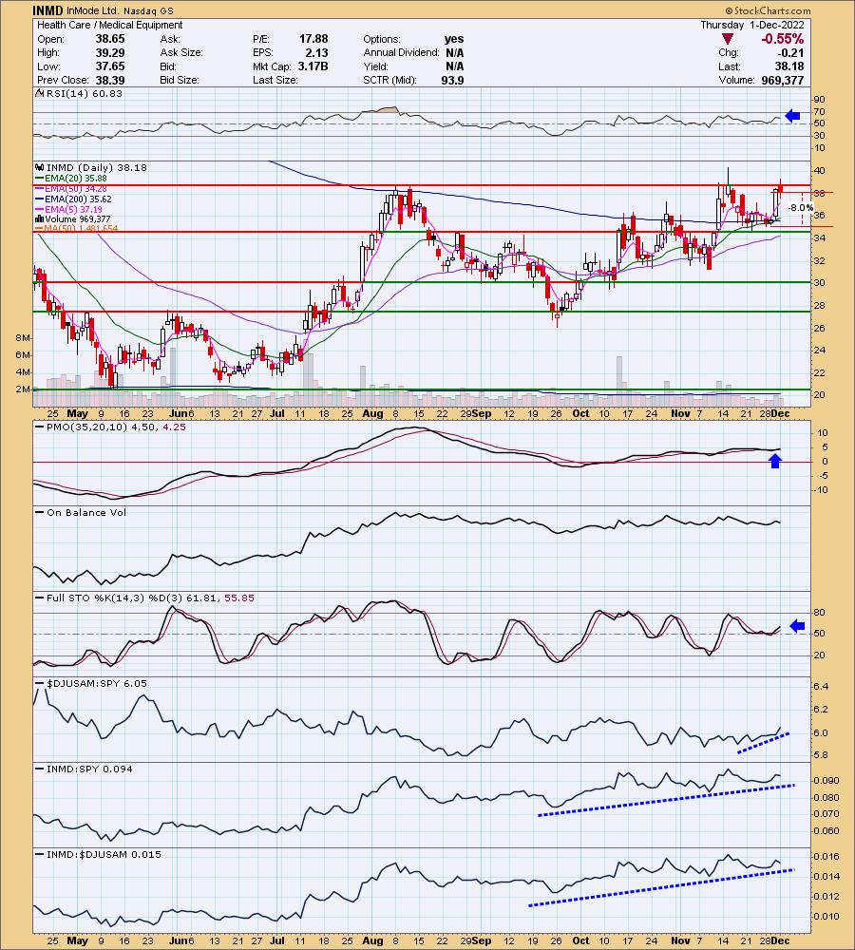The width and height of the screenshot is (855, 950).
Task: Click the dark blue EMA(200) line swatch
Action: point(39,199)
